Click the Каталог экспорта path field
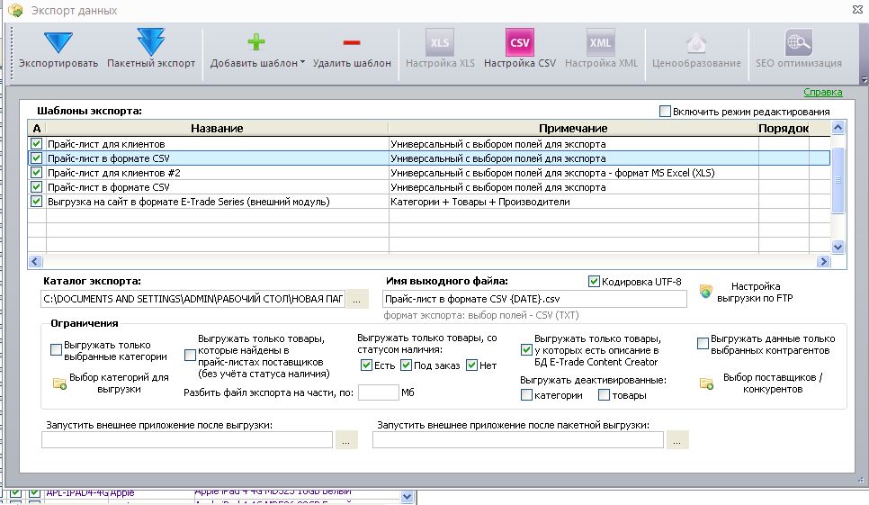This screenshot has height=505, width=869. [x=193, y=299]
